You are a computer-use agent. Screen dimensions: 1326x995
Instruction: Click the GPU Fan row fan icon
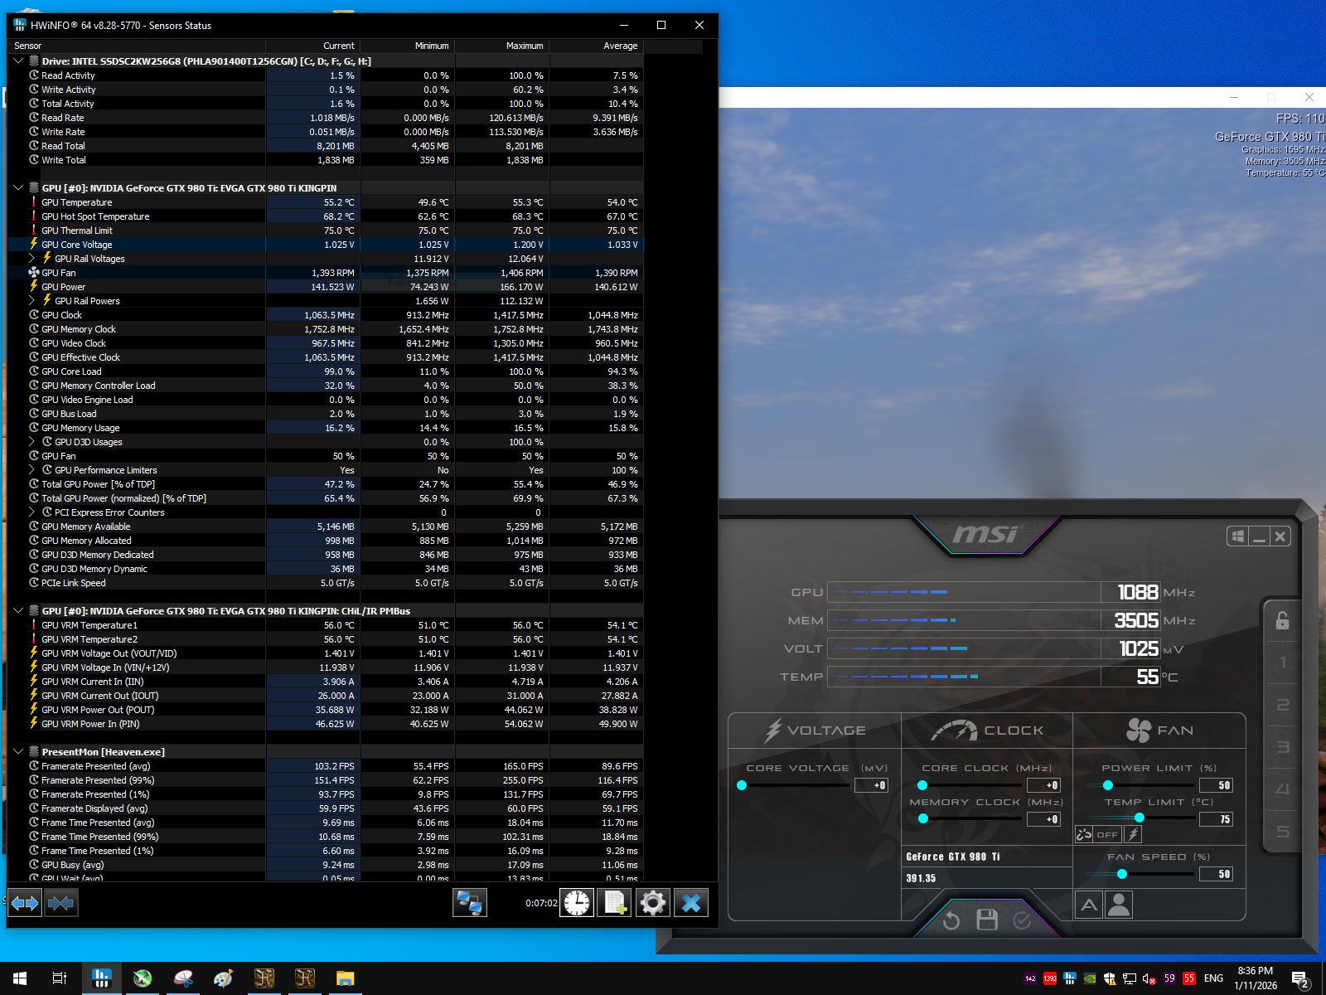(34, 272)
